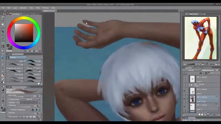Image resolution: width=221 pixels, height=124 pixels.
Task: Click the Lock layer icon
Action: tap(206, 73)
